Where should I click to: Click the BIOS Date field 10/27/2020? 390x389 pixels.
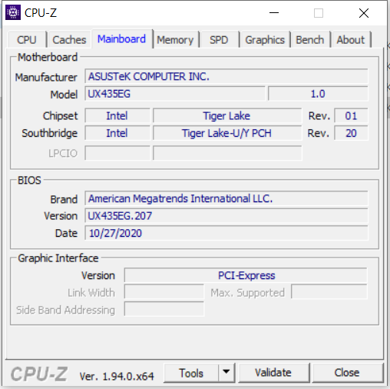tap(226, 233)
